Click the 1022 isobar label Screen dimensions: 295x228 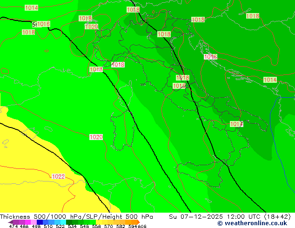[x=58, y=176]
